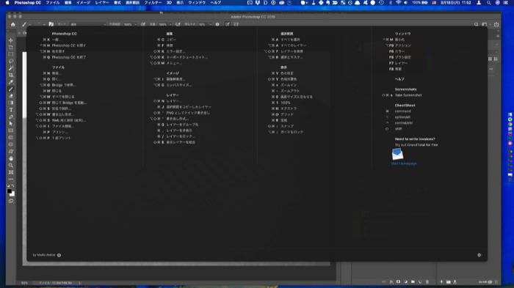The width and height of the screenshot is (514, 288).
Task: Open the フィルター menu
Action: pyautogui.click(x=153, y=3)
